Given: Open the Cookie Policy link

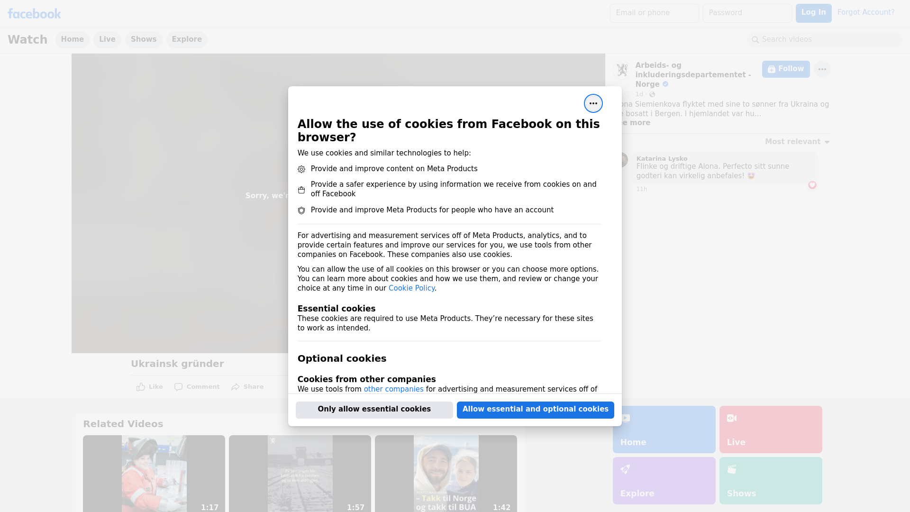Looking at the screenshot, I should pyautogui.click(x=411, y=288).
